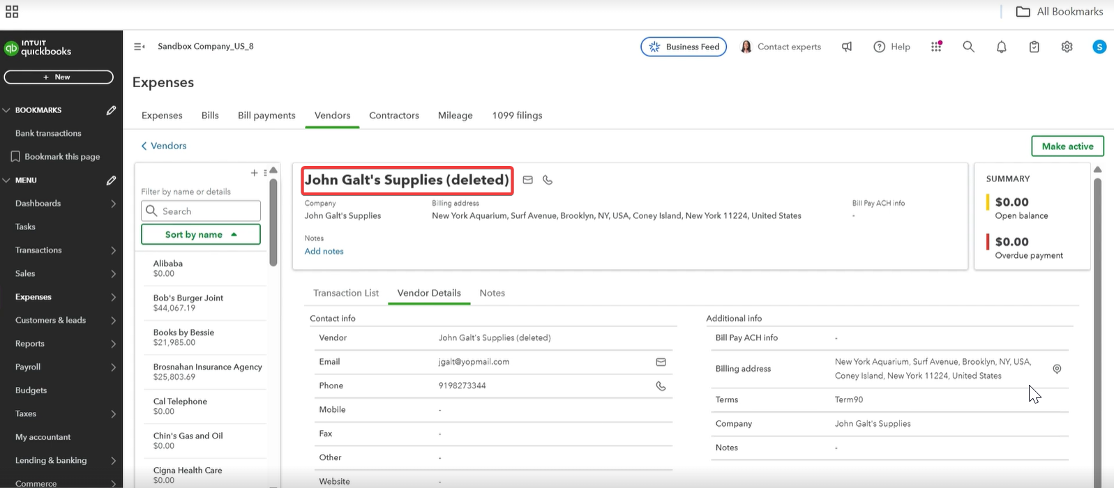Expand Reports submenu arrow
This screenshot has height=488, width=1114.
coord(113,344)
